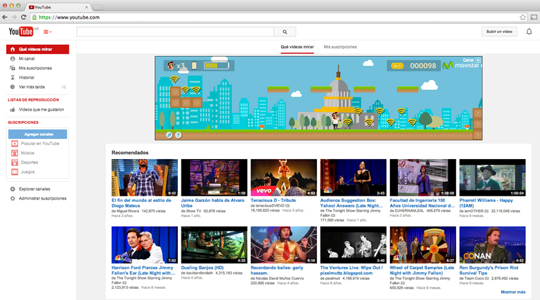Click the Explorar canales plus icon

coord(12,189)
